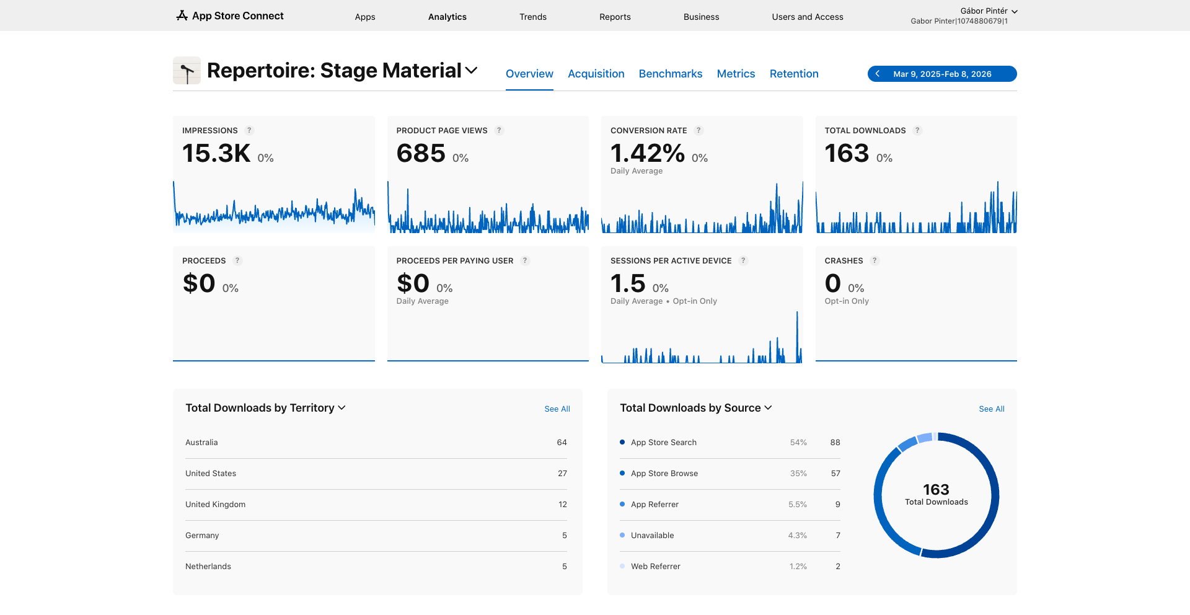Open the Reports menu item
Image resolution: width=1190 pixels, height=615 pixels.
point(615,17)
